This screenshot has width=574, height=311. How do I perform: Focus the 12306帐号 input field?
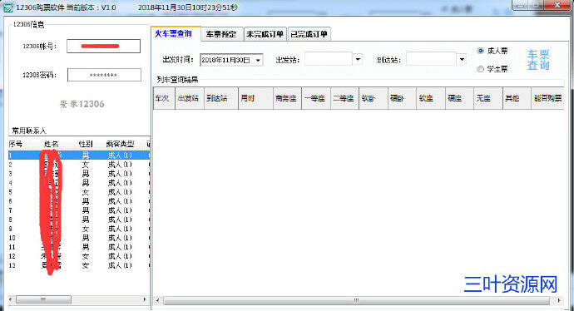click(104, 46)
